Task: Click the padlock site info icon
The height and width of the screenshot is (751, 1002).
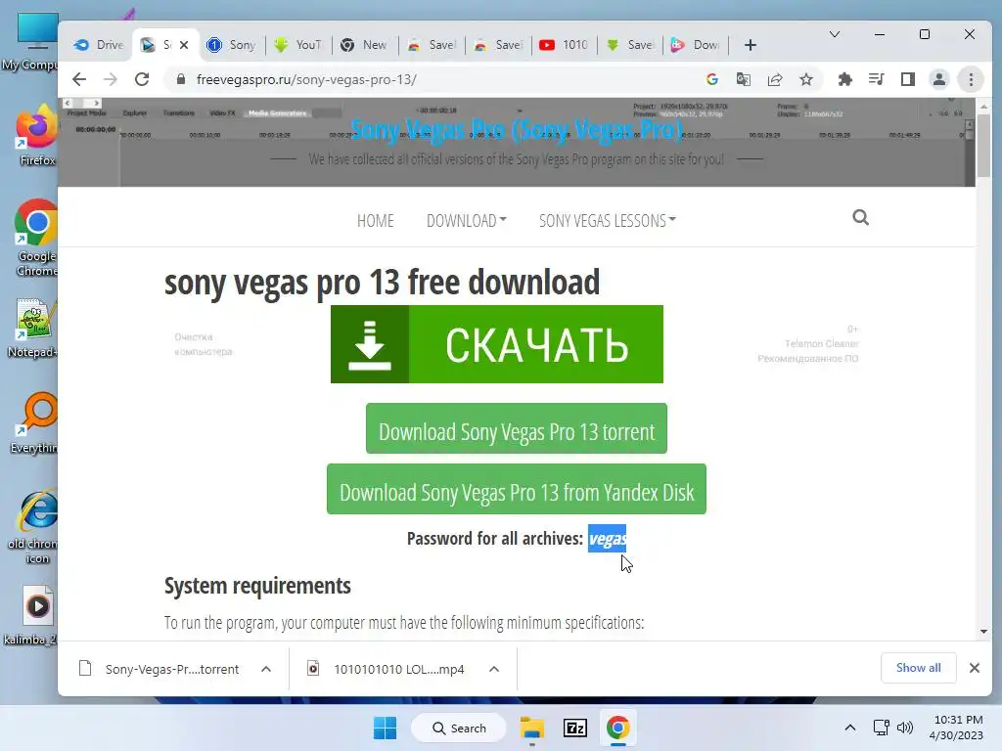Action: pyautogui.click(x=181, y=79)
